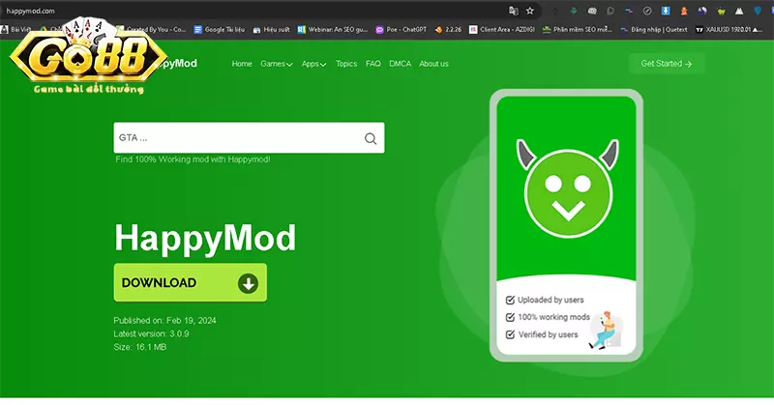Image resolution: width=774 pixels, height=405 pixels.
Task: Open the Topics menu item
Action: (345, 64)
